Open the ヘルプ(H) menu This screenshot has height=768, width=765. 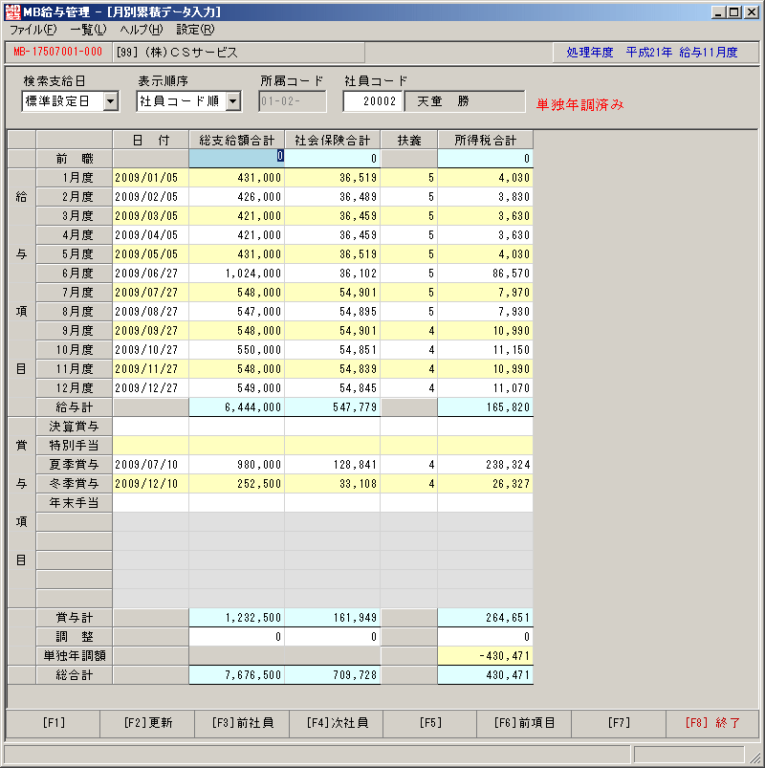click(142, 30)
